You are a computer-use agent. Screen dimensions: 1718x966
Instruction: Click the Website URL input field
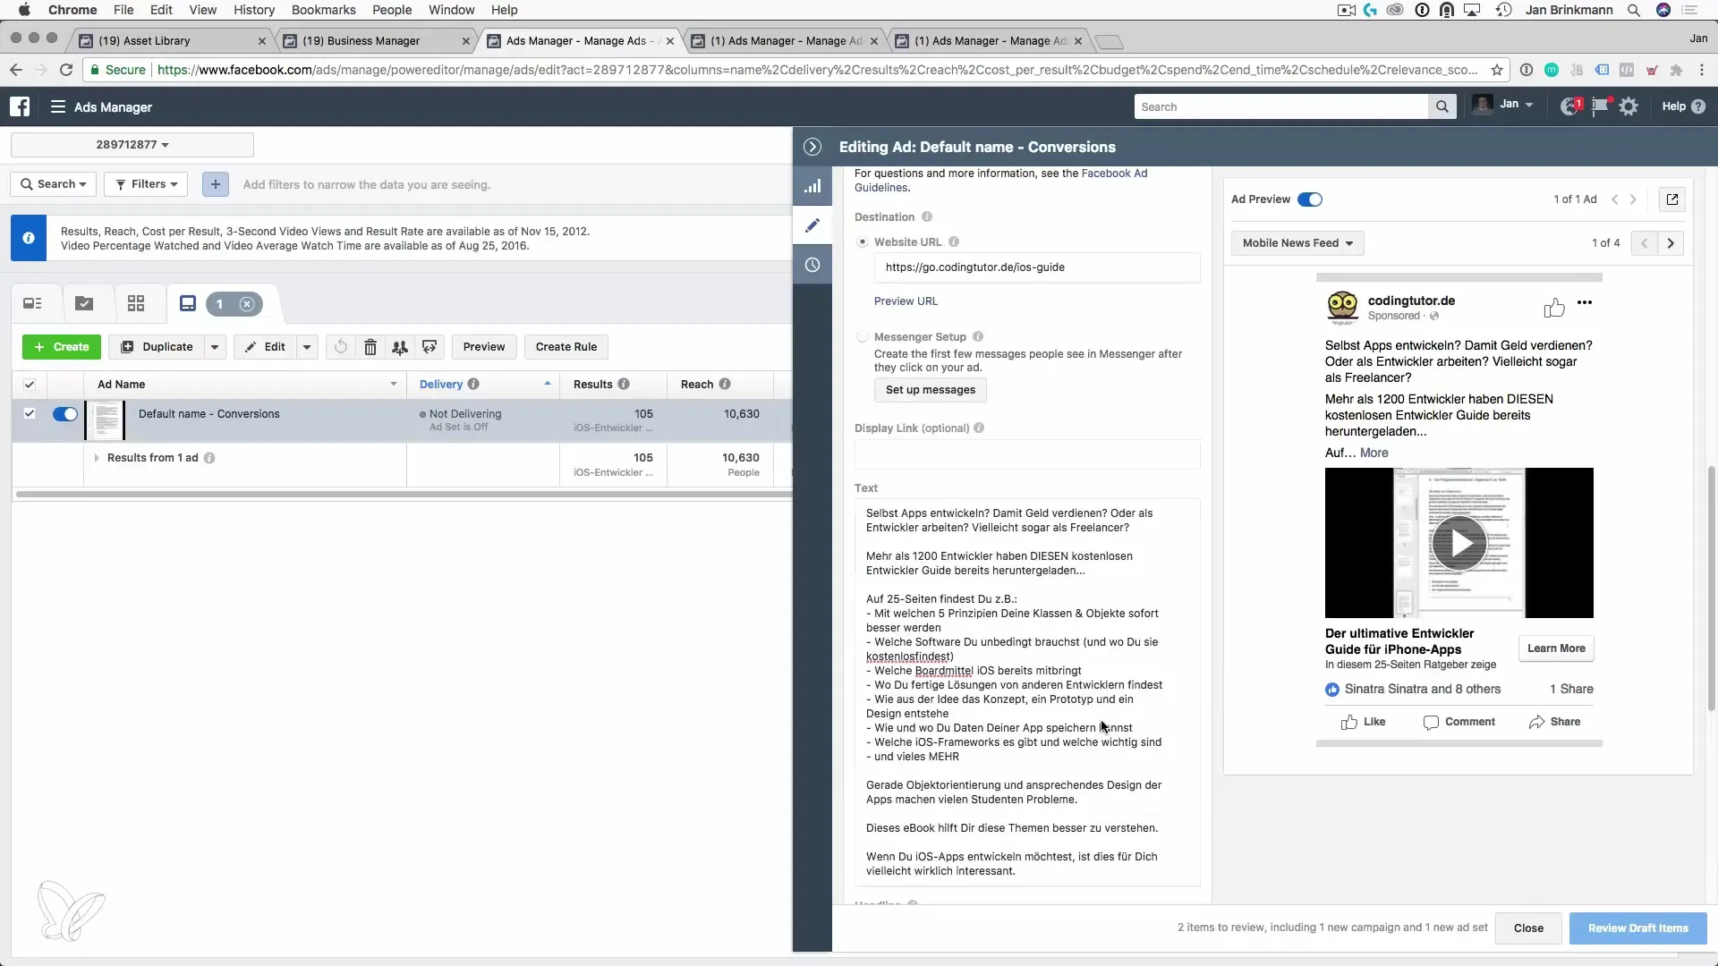coord(1037,267)
